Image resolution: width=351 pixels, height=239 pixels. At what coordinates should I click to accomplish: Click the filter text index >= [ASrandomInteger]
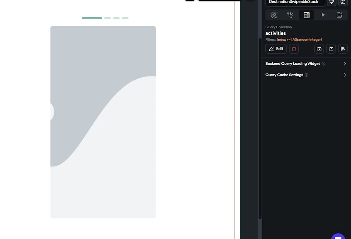[299, 40]
